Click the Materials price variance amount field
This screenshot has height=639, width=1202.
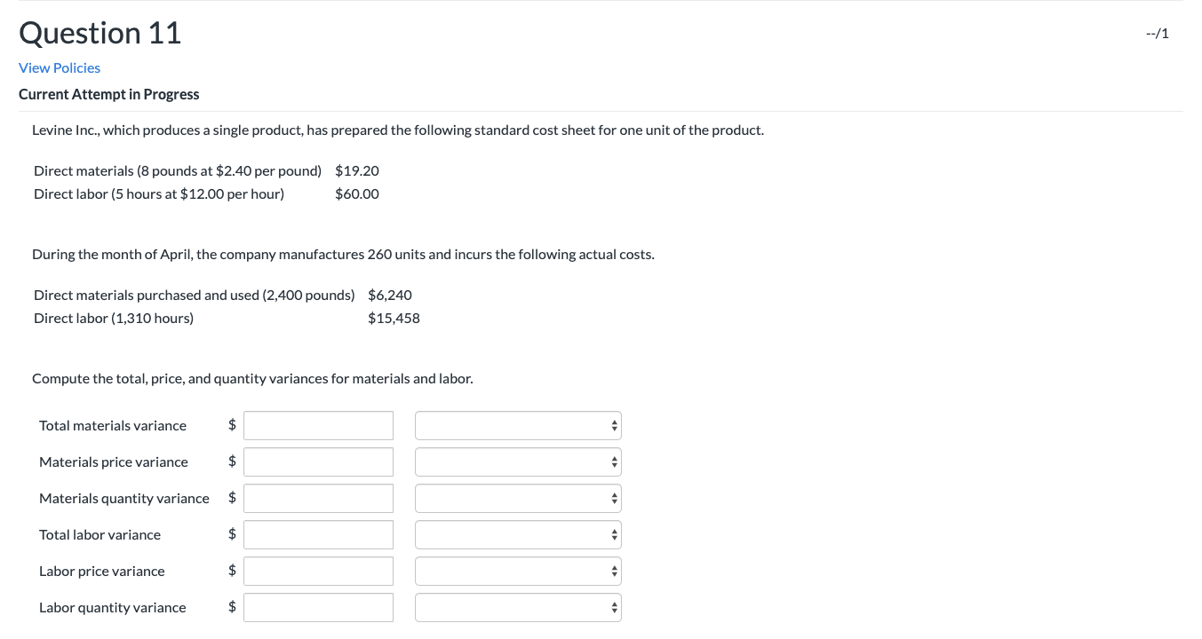318,461
